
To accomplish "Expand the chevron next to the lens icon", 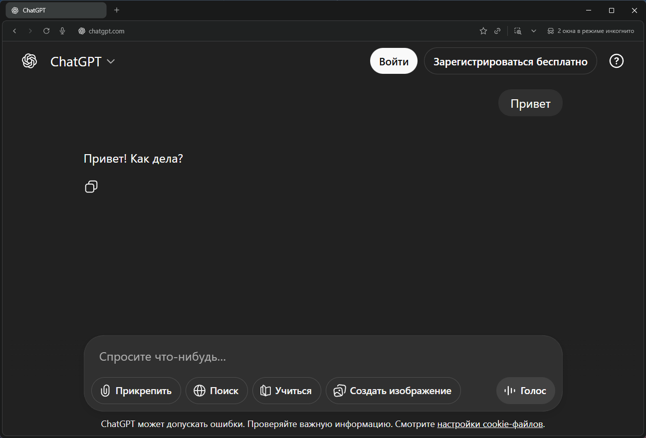I will coord(534,31).
